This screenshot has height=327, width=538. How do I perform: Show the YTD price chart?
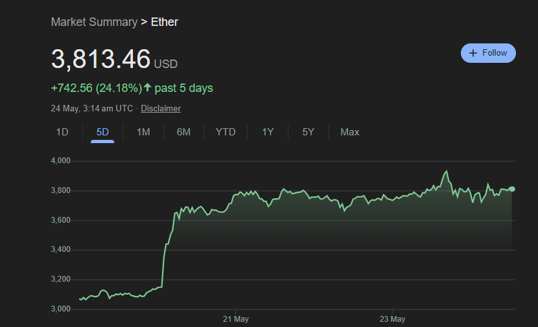[226, 132]
